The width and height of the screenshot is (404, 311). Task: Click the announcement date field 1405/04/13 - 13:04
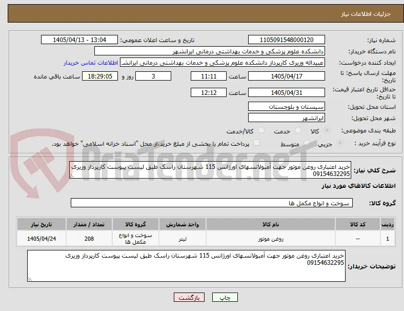pyautogui.click(x=79, y=40)
